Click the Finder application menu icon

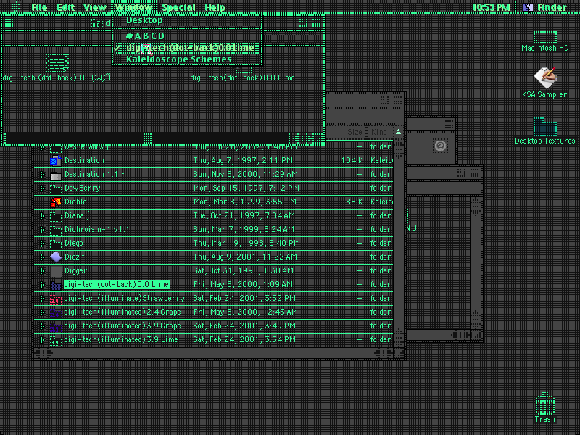tap(528, 7)
